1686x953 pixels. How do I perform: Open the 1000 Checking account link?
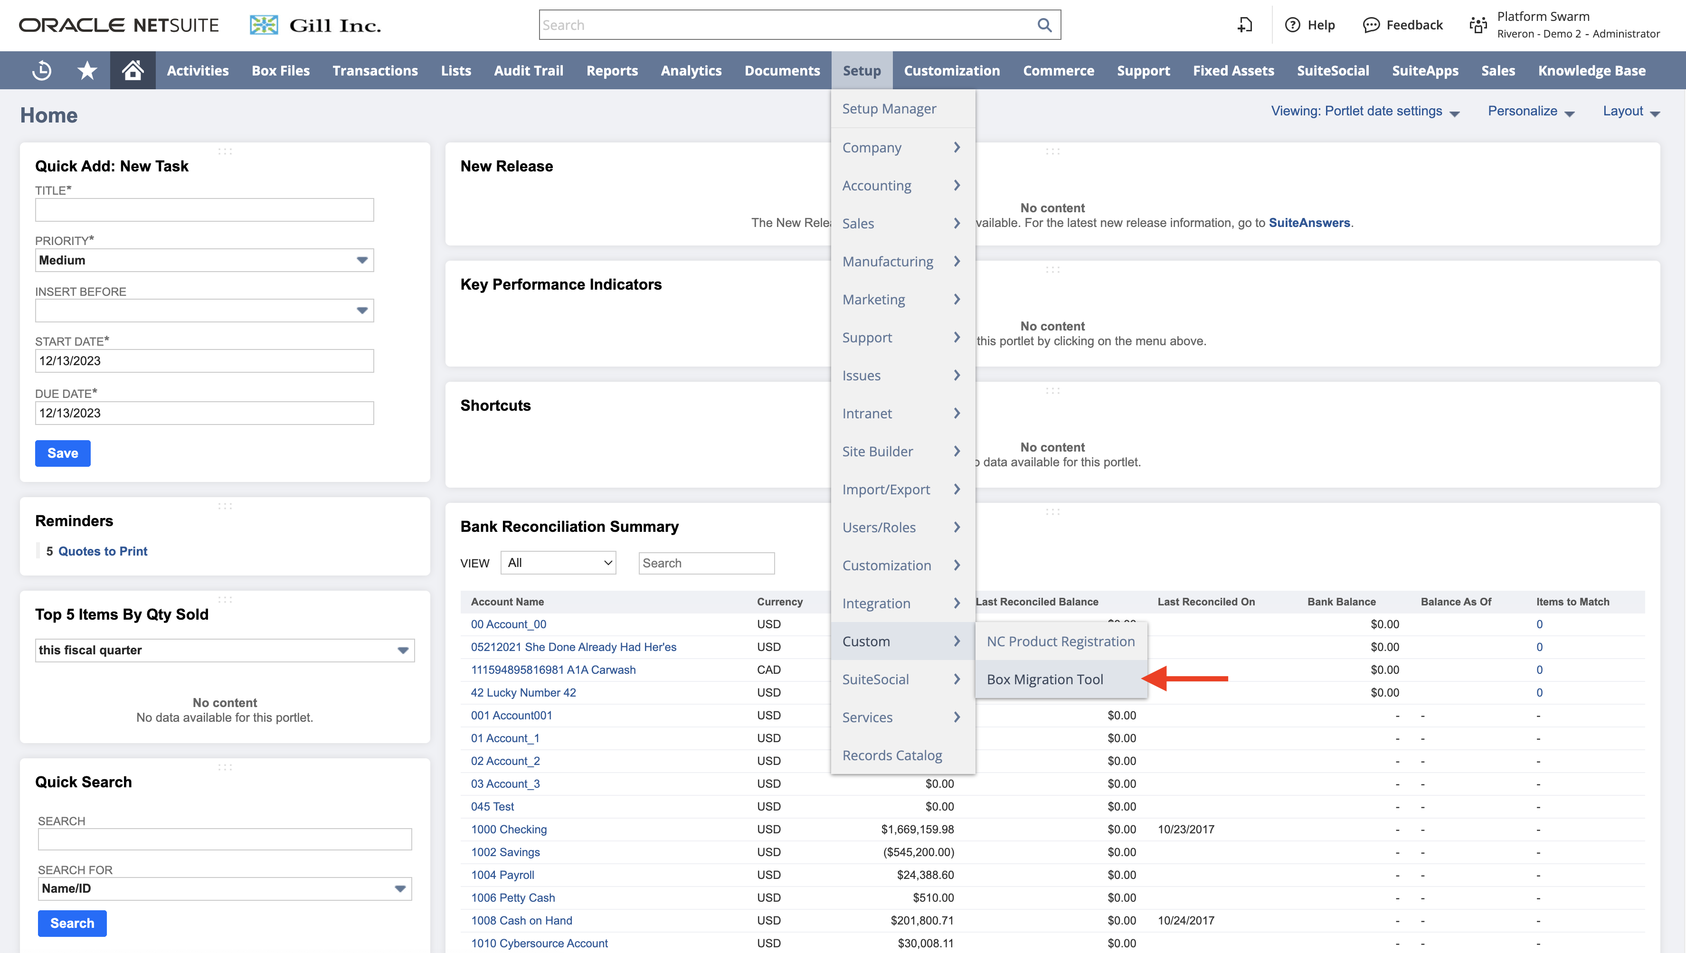pyautogui.click(x=509, y=829)
